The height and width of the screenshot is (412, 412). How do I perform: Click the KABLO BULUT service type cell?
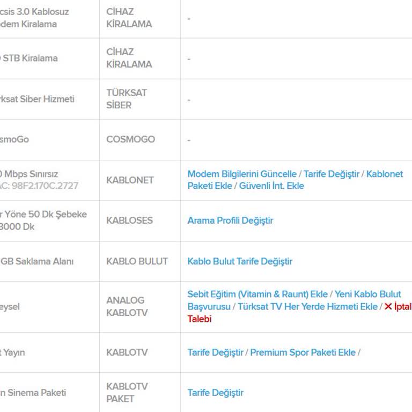137,261
